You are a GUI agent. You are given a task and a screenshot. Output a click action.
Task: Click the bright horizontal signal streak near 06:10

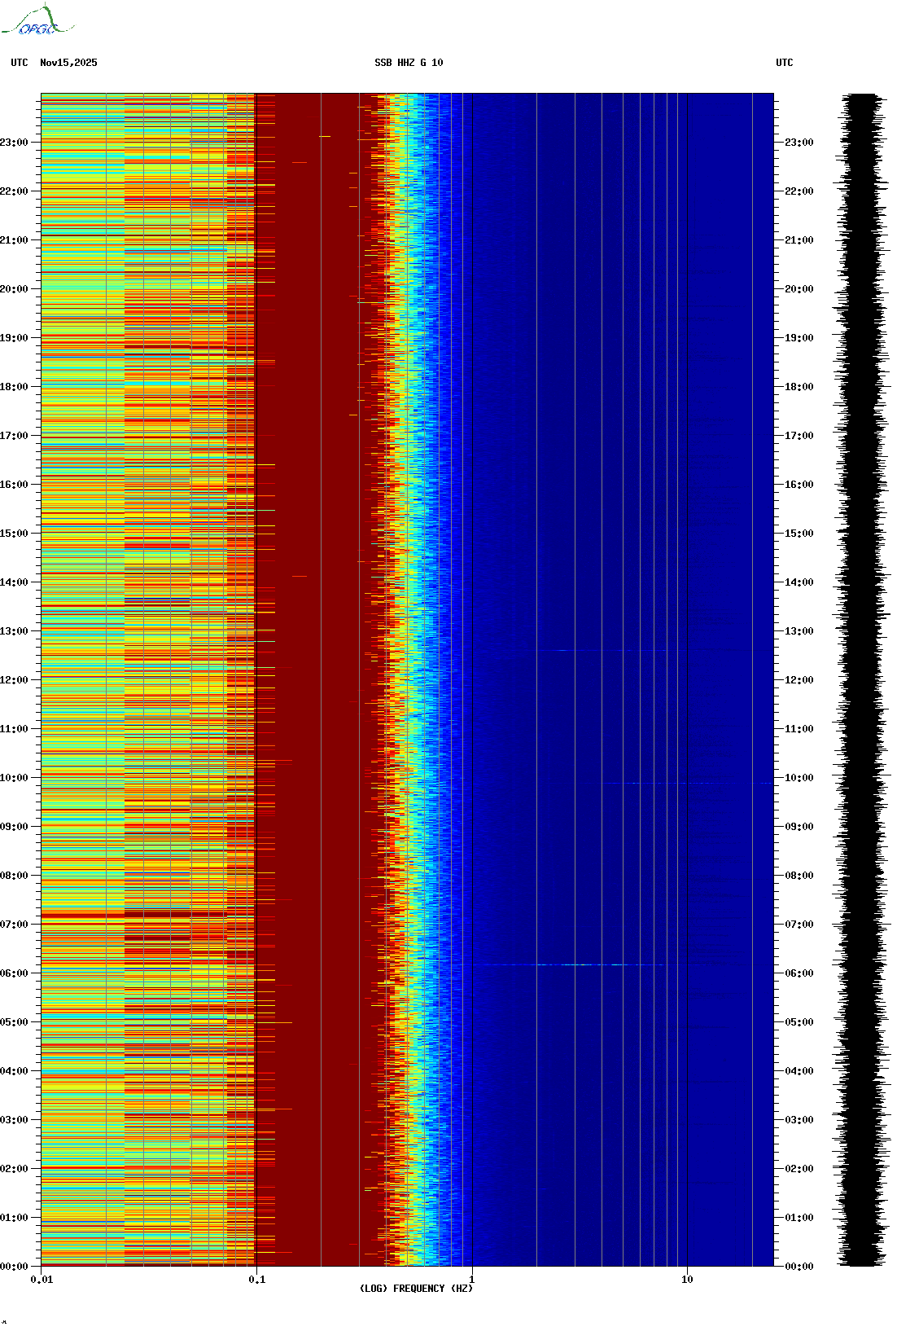pos(570,964)
